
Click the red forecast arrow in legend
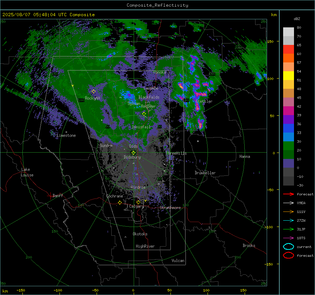288,194
